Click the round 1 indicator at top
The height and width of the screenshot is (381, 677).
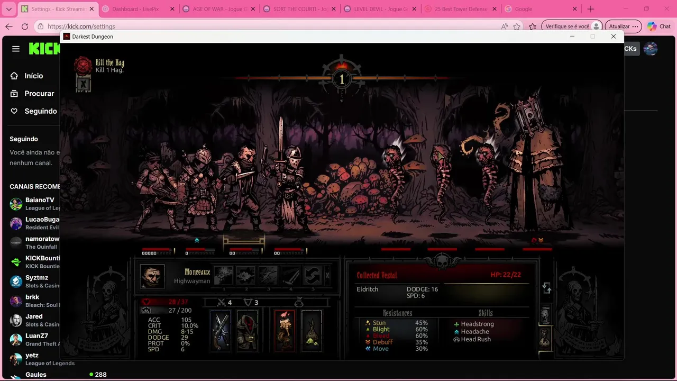click(342, 79)
